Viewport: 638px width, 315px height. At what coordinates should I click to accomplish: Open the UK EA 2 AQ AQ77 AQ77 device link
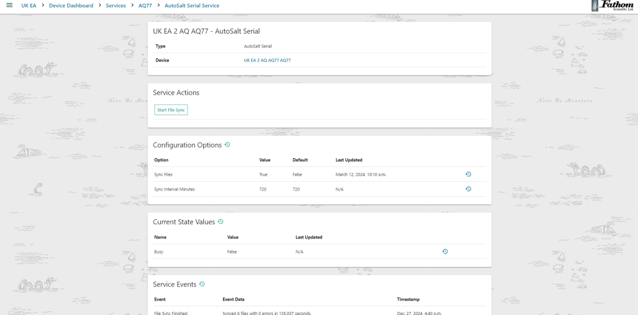click(267, 60)
